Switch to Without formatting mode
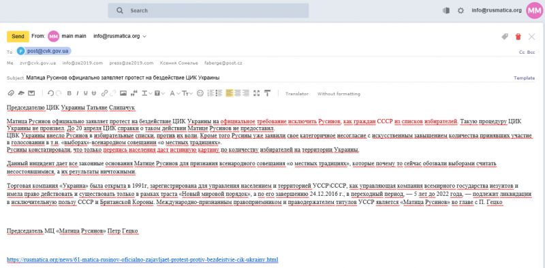 pyautogui.click(x=339, y=94)
